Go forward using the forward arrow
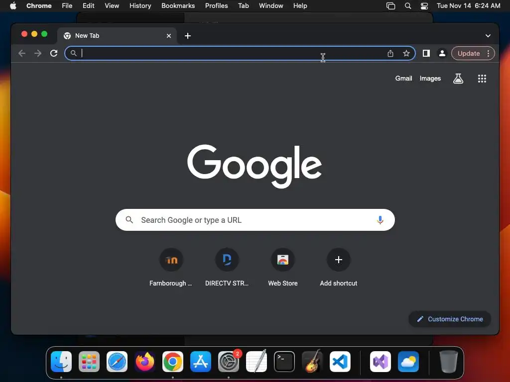The width and height of the screenshot is (510, 382). coord(38,53)
